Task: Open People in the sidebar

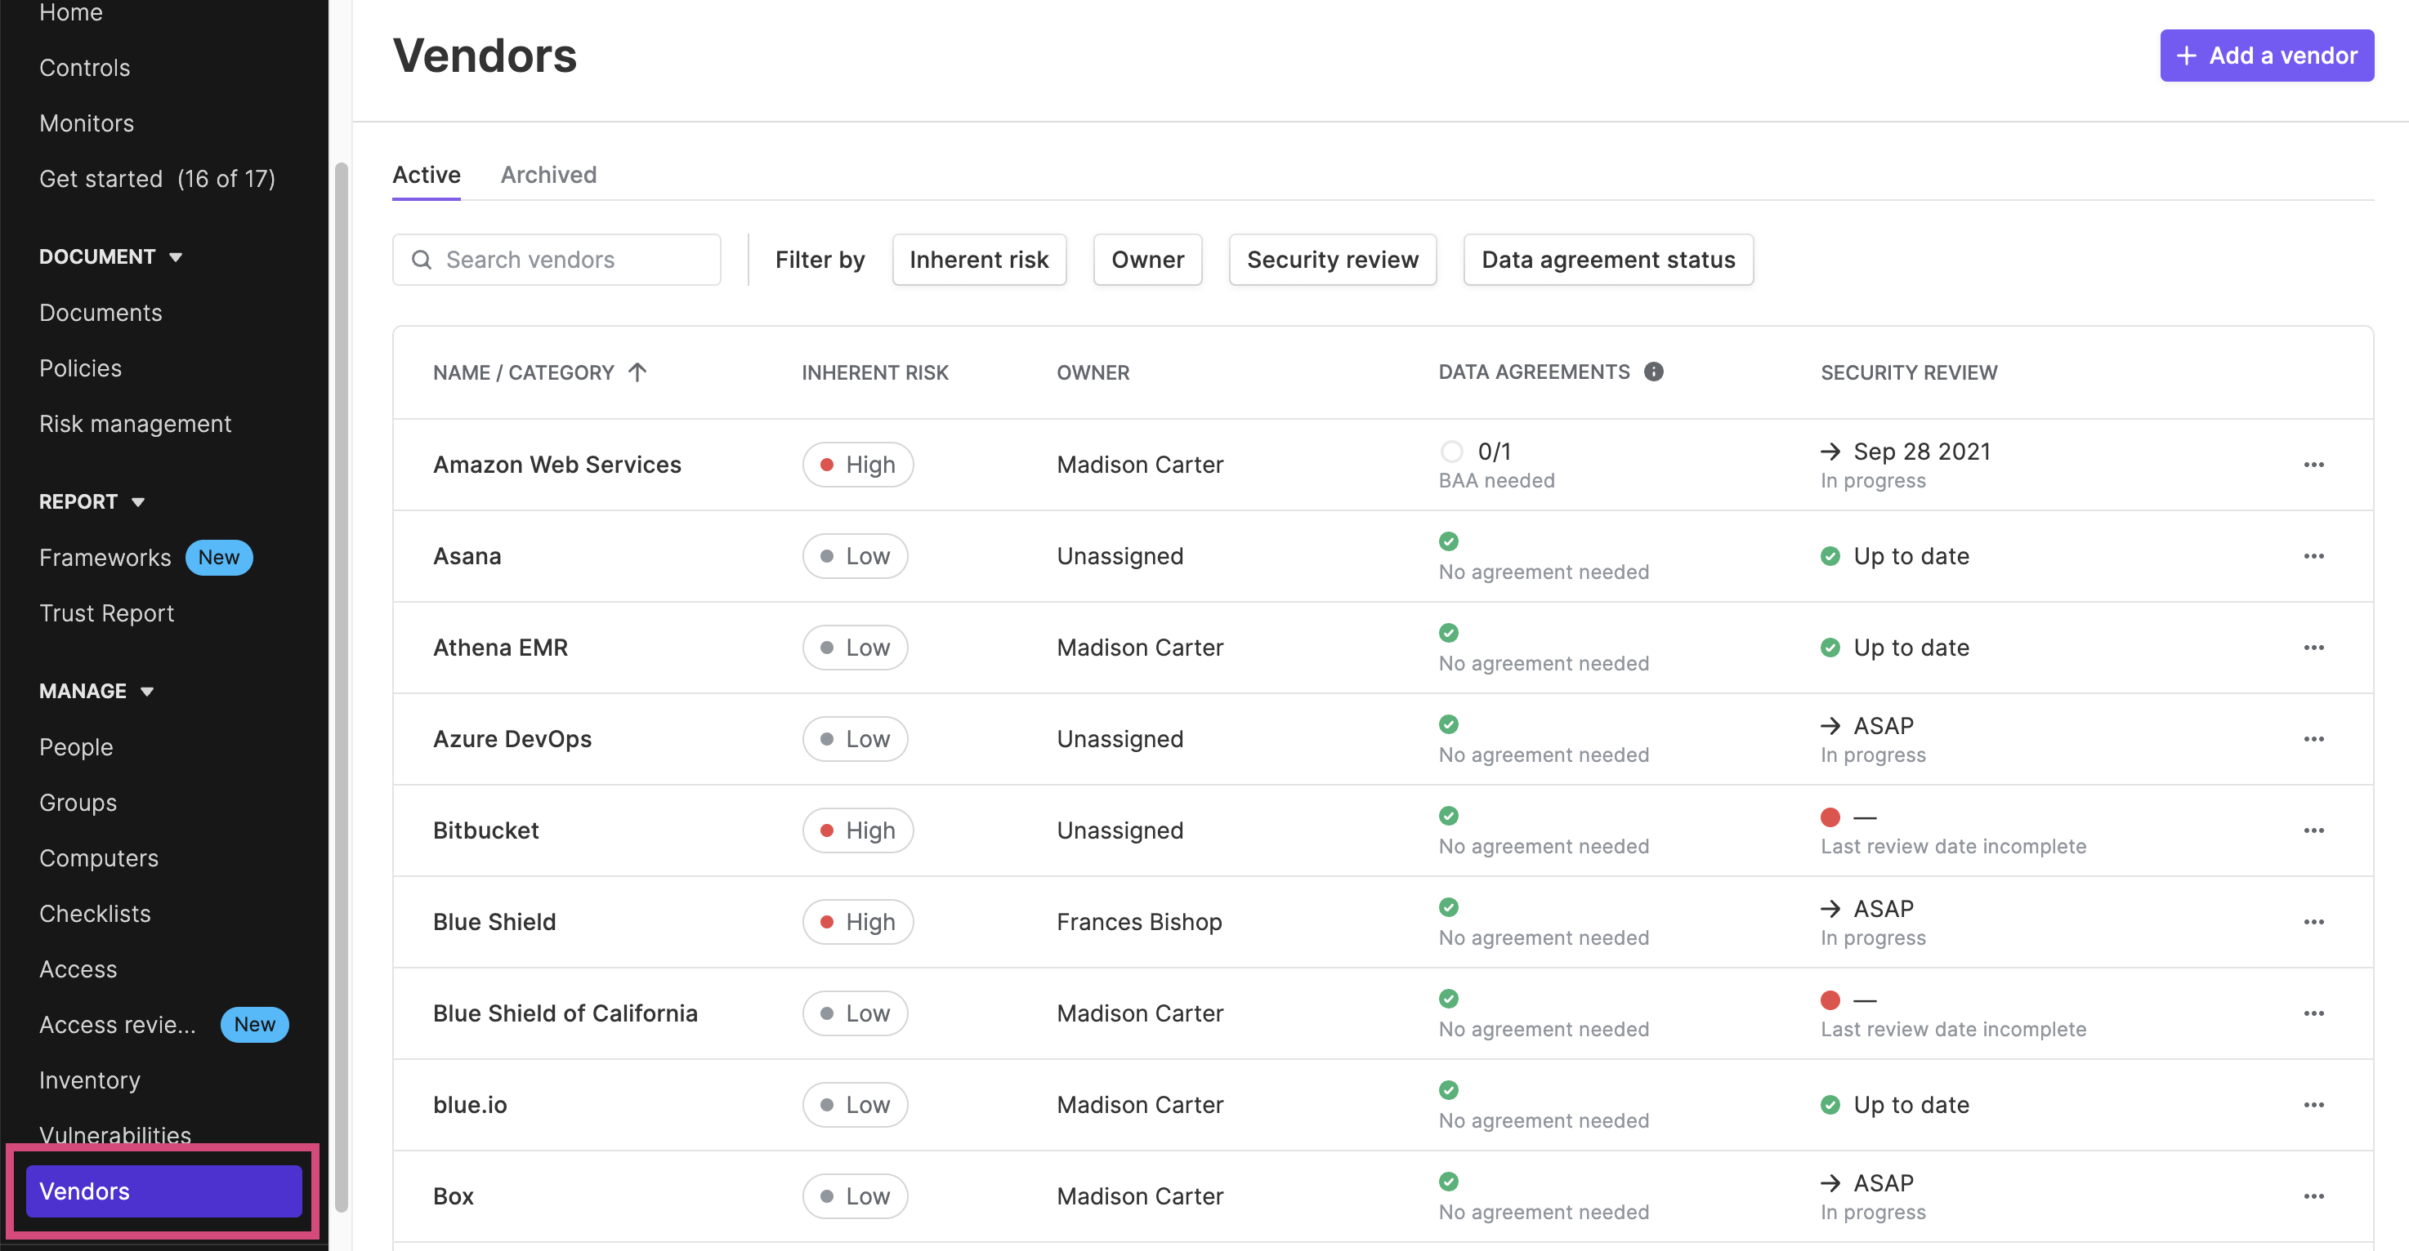Action: point(76,747)
